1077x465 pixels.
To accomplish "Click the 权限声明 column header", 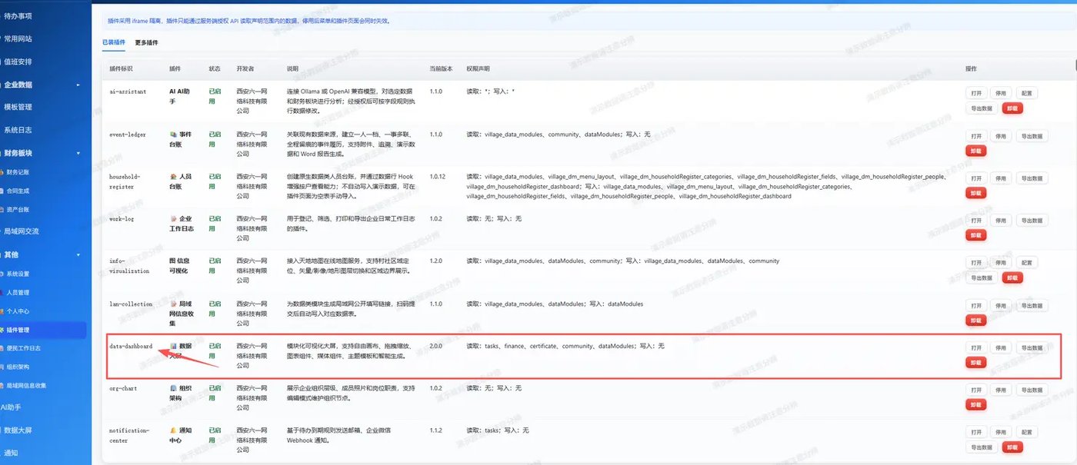I will (x=478, y=69).
